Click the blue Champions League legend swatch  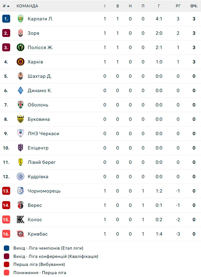pyautogui.click(x=6, y=248)
